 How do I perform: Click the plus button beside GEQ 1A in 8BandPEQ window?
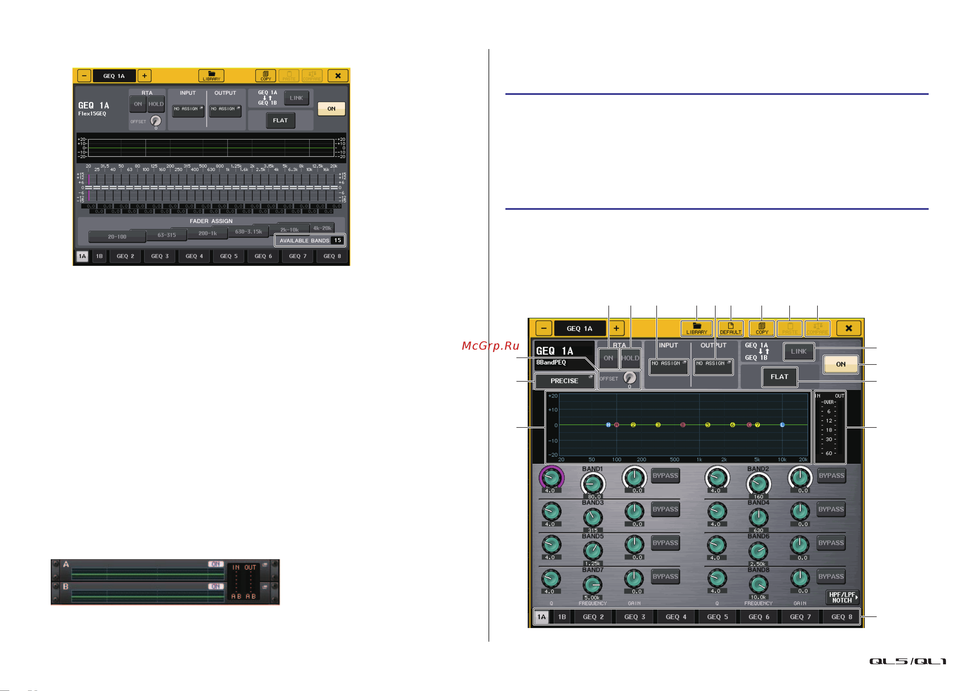(x=616, y=328)
